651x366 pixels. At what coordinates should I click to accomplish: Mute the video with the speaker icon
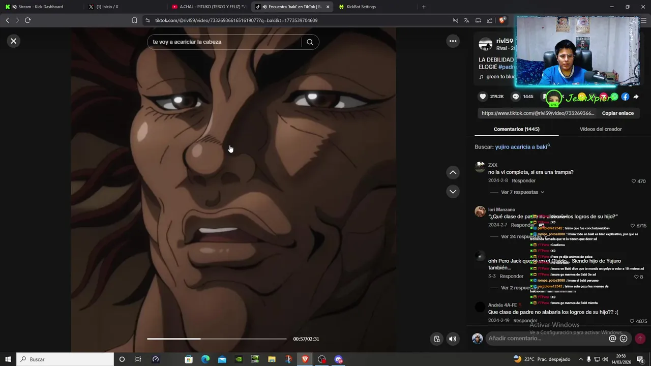click(x=453, y=339)
